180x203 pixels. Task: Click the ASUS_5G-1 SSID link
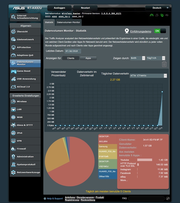64,16
